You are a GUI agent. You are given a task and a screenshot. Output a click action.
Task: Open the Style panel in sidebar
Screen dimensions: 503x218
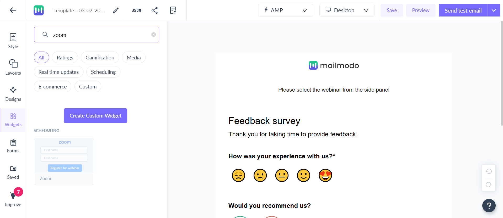[13, 41]
